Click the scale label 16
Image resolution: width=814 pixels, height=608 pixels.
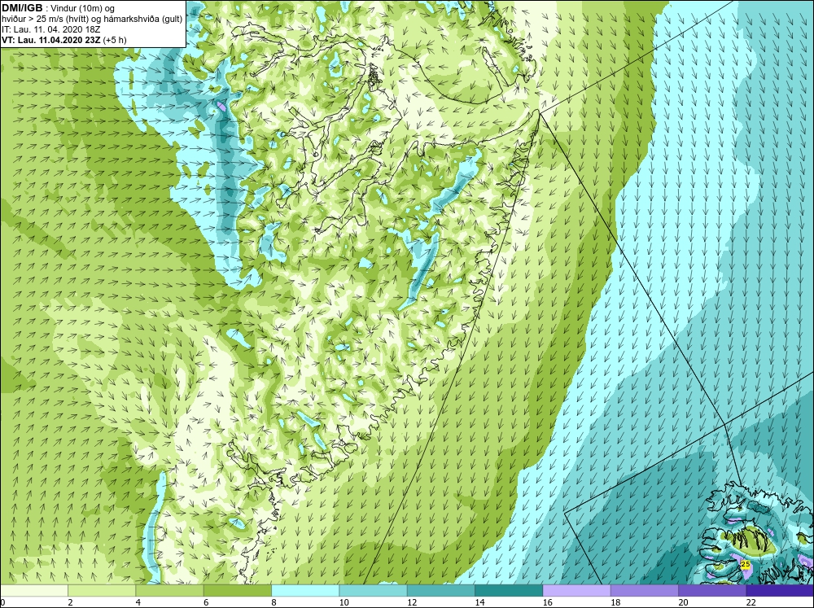click(547, 602)
